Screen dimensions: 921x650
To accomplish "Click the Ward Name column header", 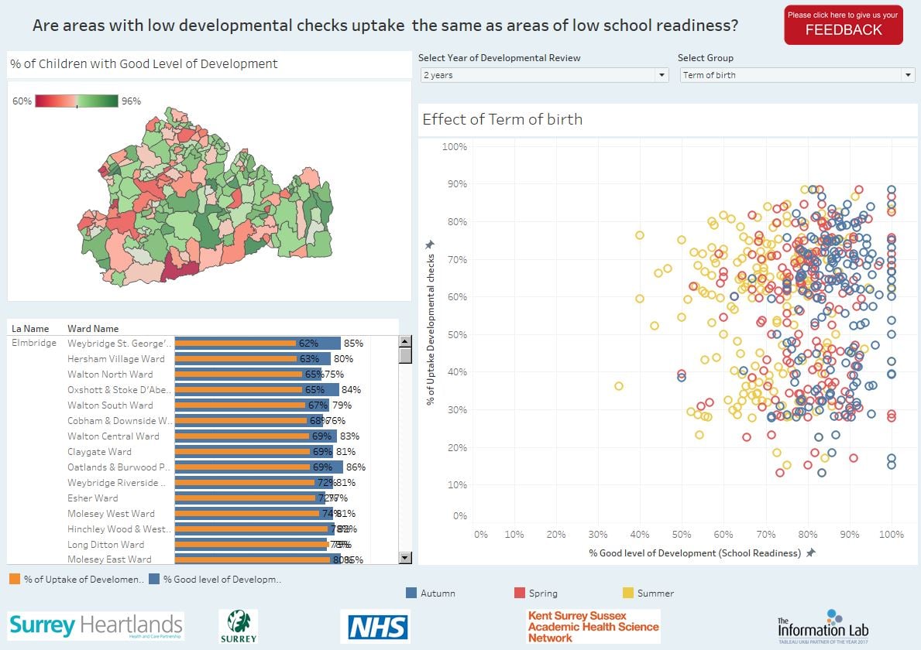I will [x=93, y=329].
